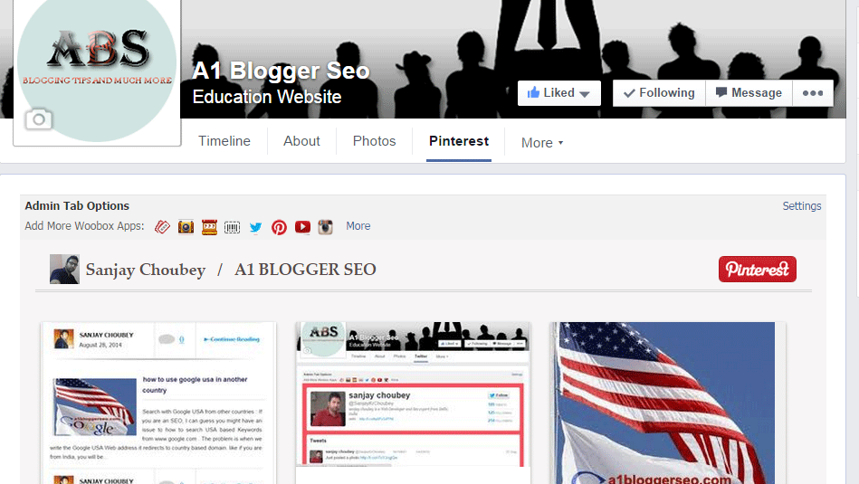Screen dimensions: 859x484
Task: Switch to the Timeline tab
Action: click(224, 141)
